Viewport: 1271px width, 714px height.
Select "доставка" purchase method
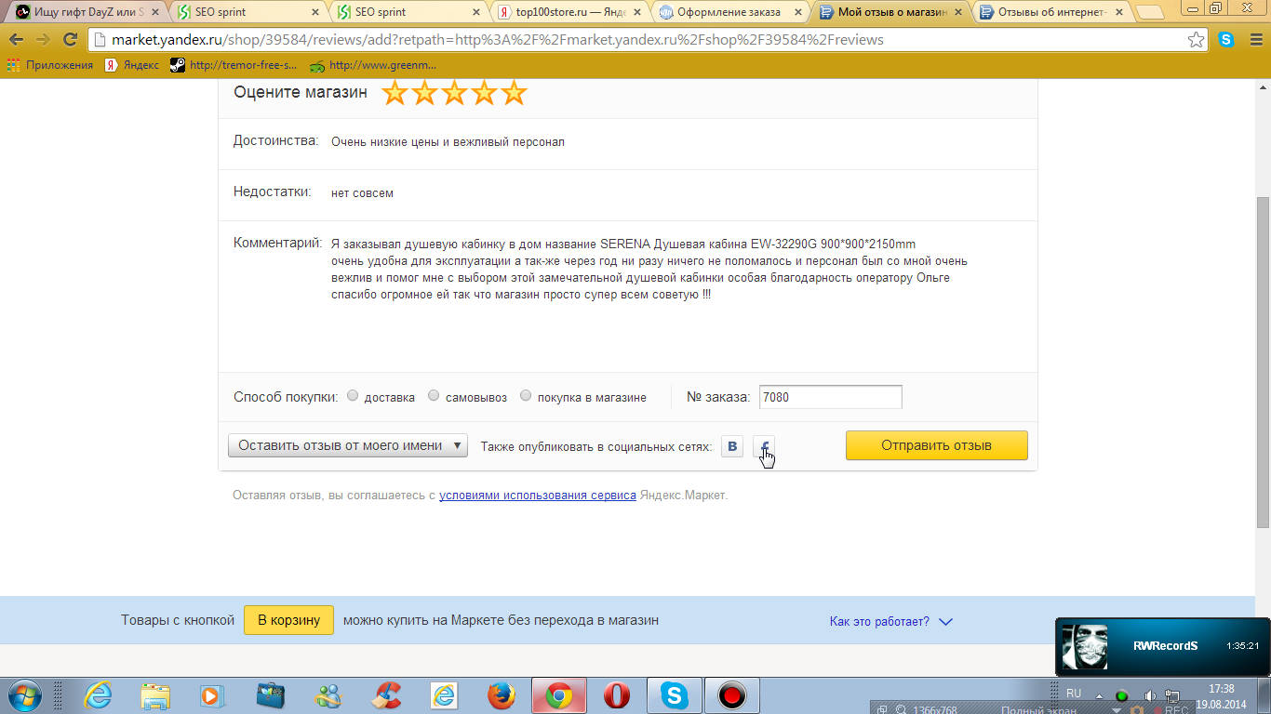click(x=353, y=395)
